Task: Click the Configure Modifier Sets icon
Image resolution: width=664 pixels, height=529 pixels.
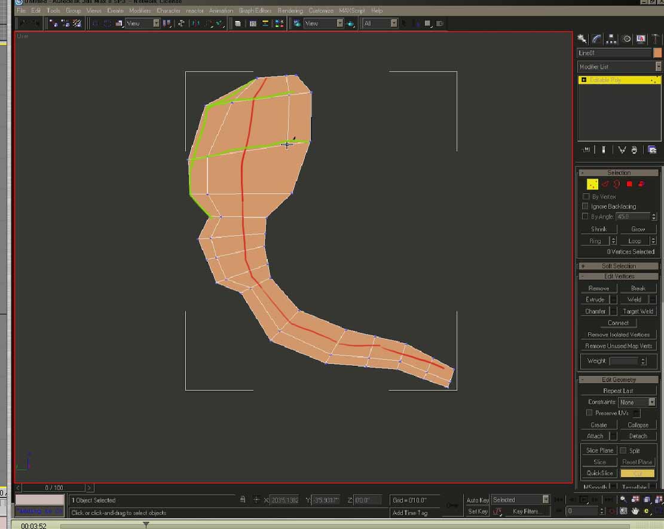Action: (x=652, y=150)
